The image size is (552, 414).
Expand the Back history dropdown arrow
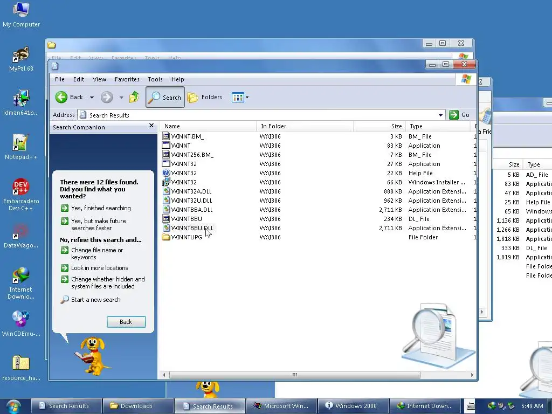pos(92,98)
